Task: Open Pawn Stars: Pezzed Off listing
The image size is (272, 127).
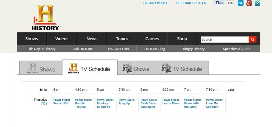Action: coord(61,102)
